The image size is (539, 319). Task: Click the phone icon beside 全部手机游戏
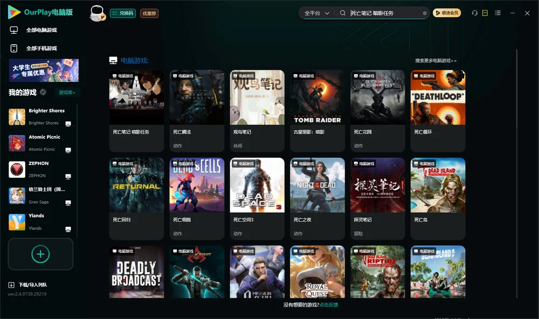(x=14, y=48)
